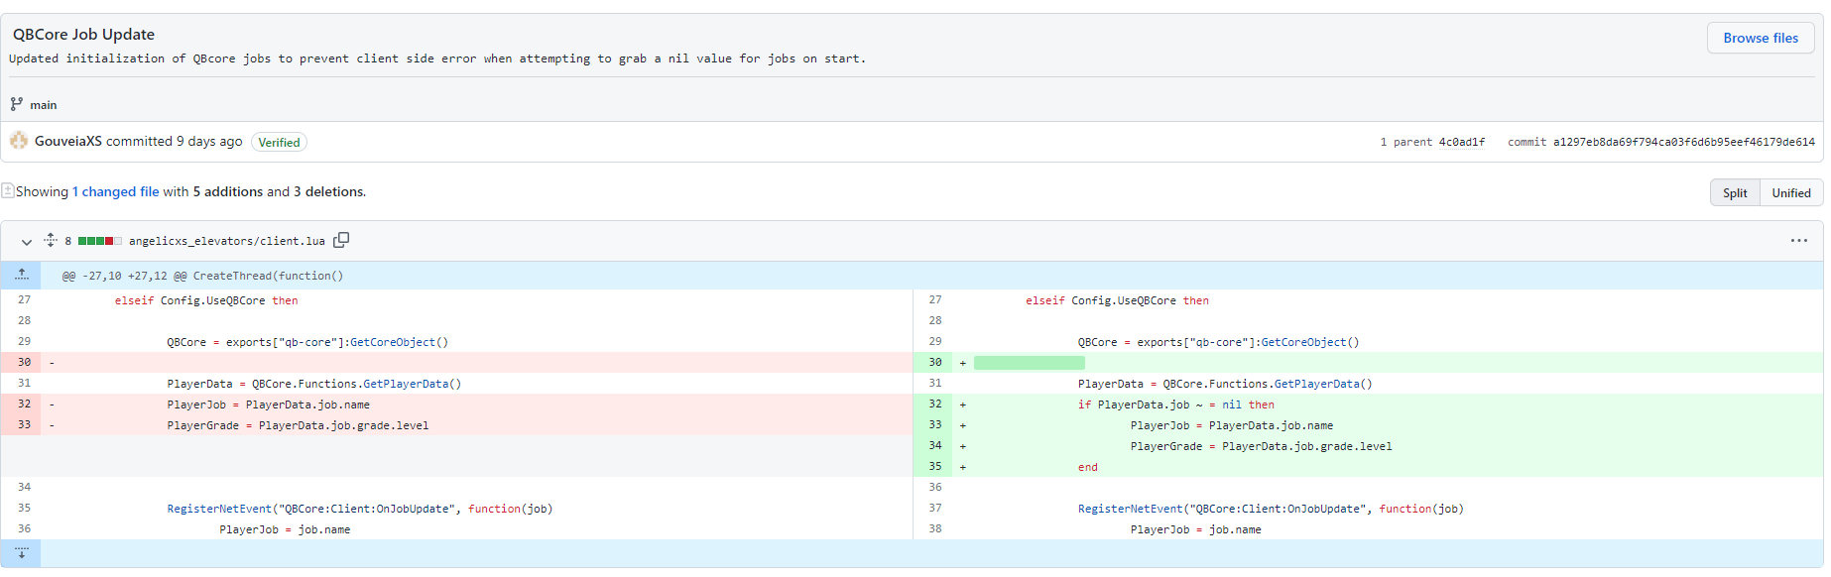Open angelicxs_elevators/client.lua file link
The width and height of the screenshot is (1831, 577).
pos(226,241)
